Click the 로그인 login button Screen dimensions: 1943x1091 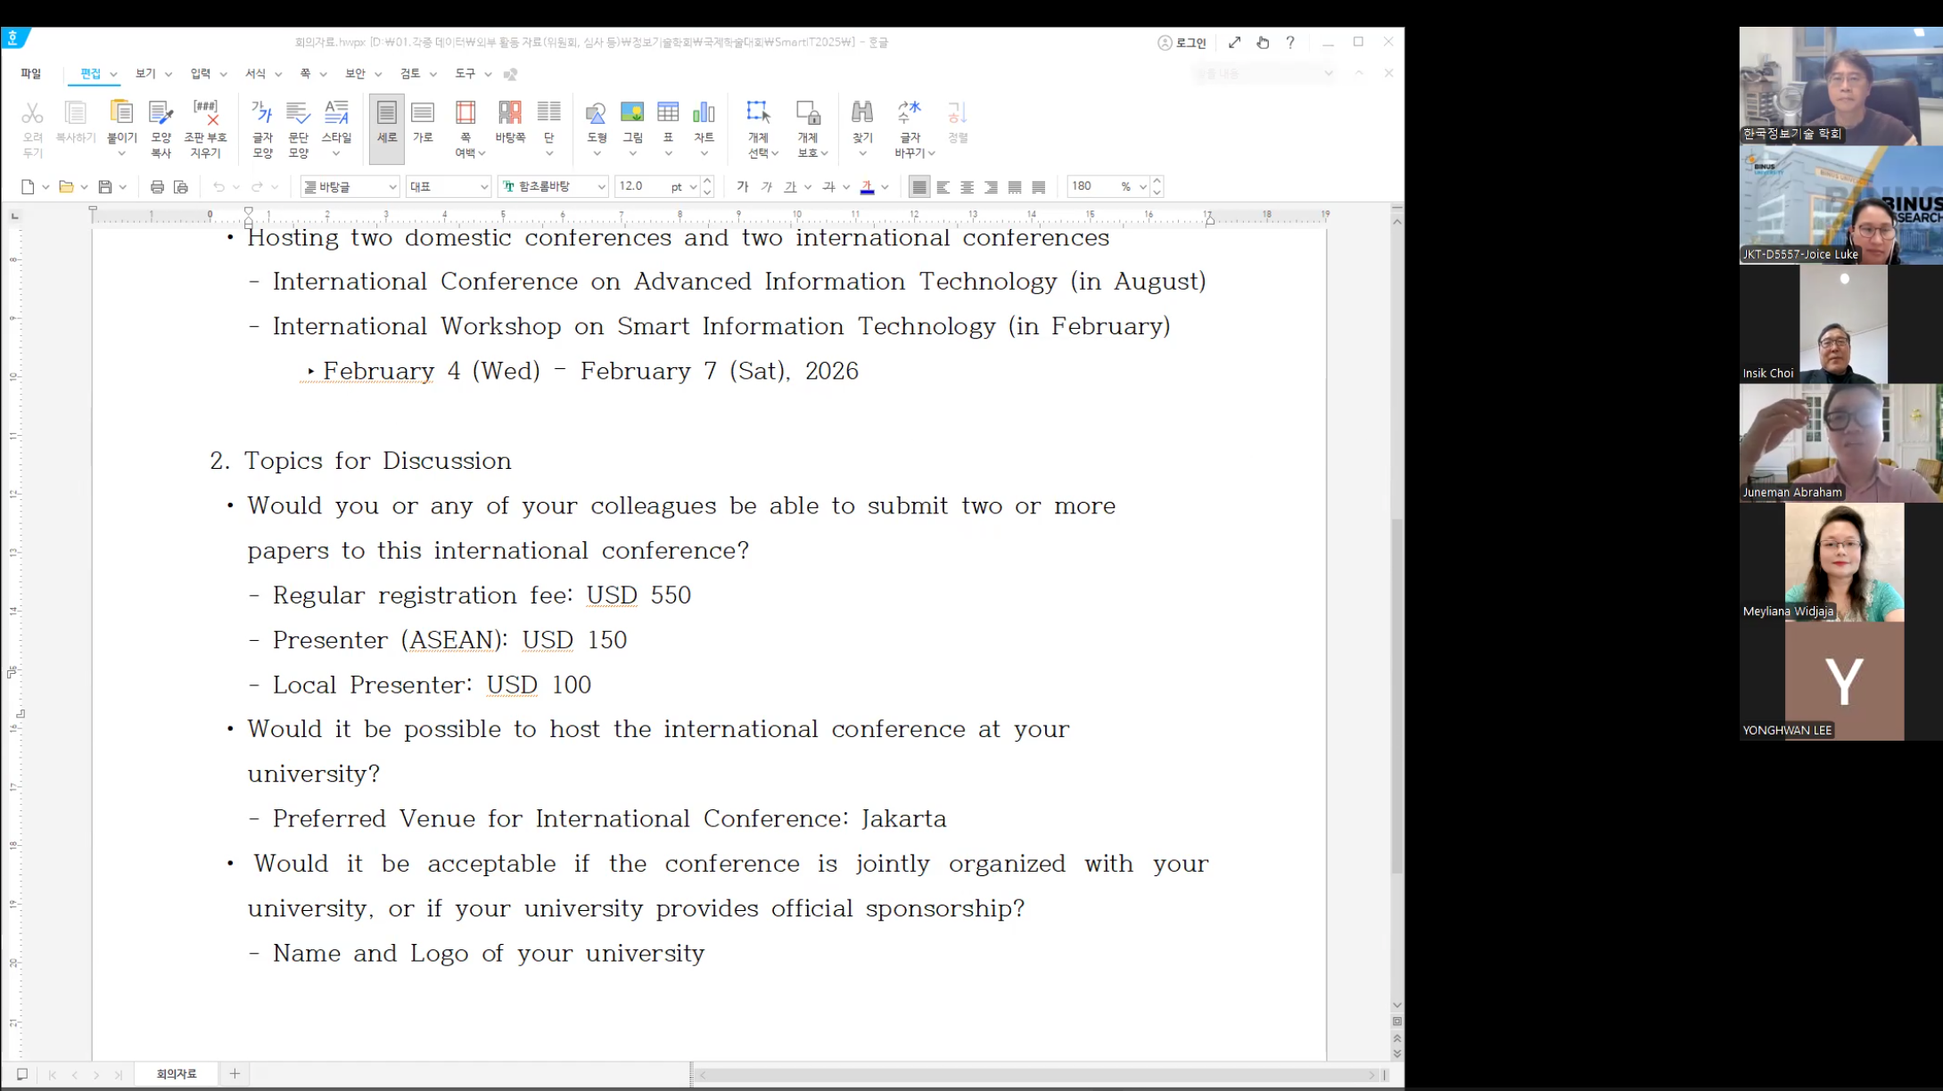click(x=1182, y=43)
